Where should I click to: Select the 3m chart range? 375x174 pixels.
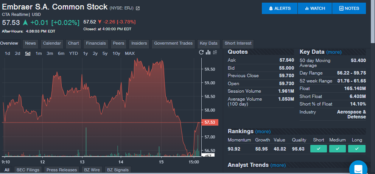(x=50, y=54)
